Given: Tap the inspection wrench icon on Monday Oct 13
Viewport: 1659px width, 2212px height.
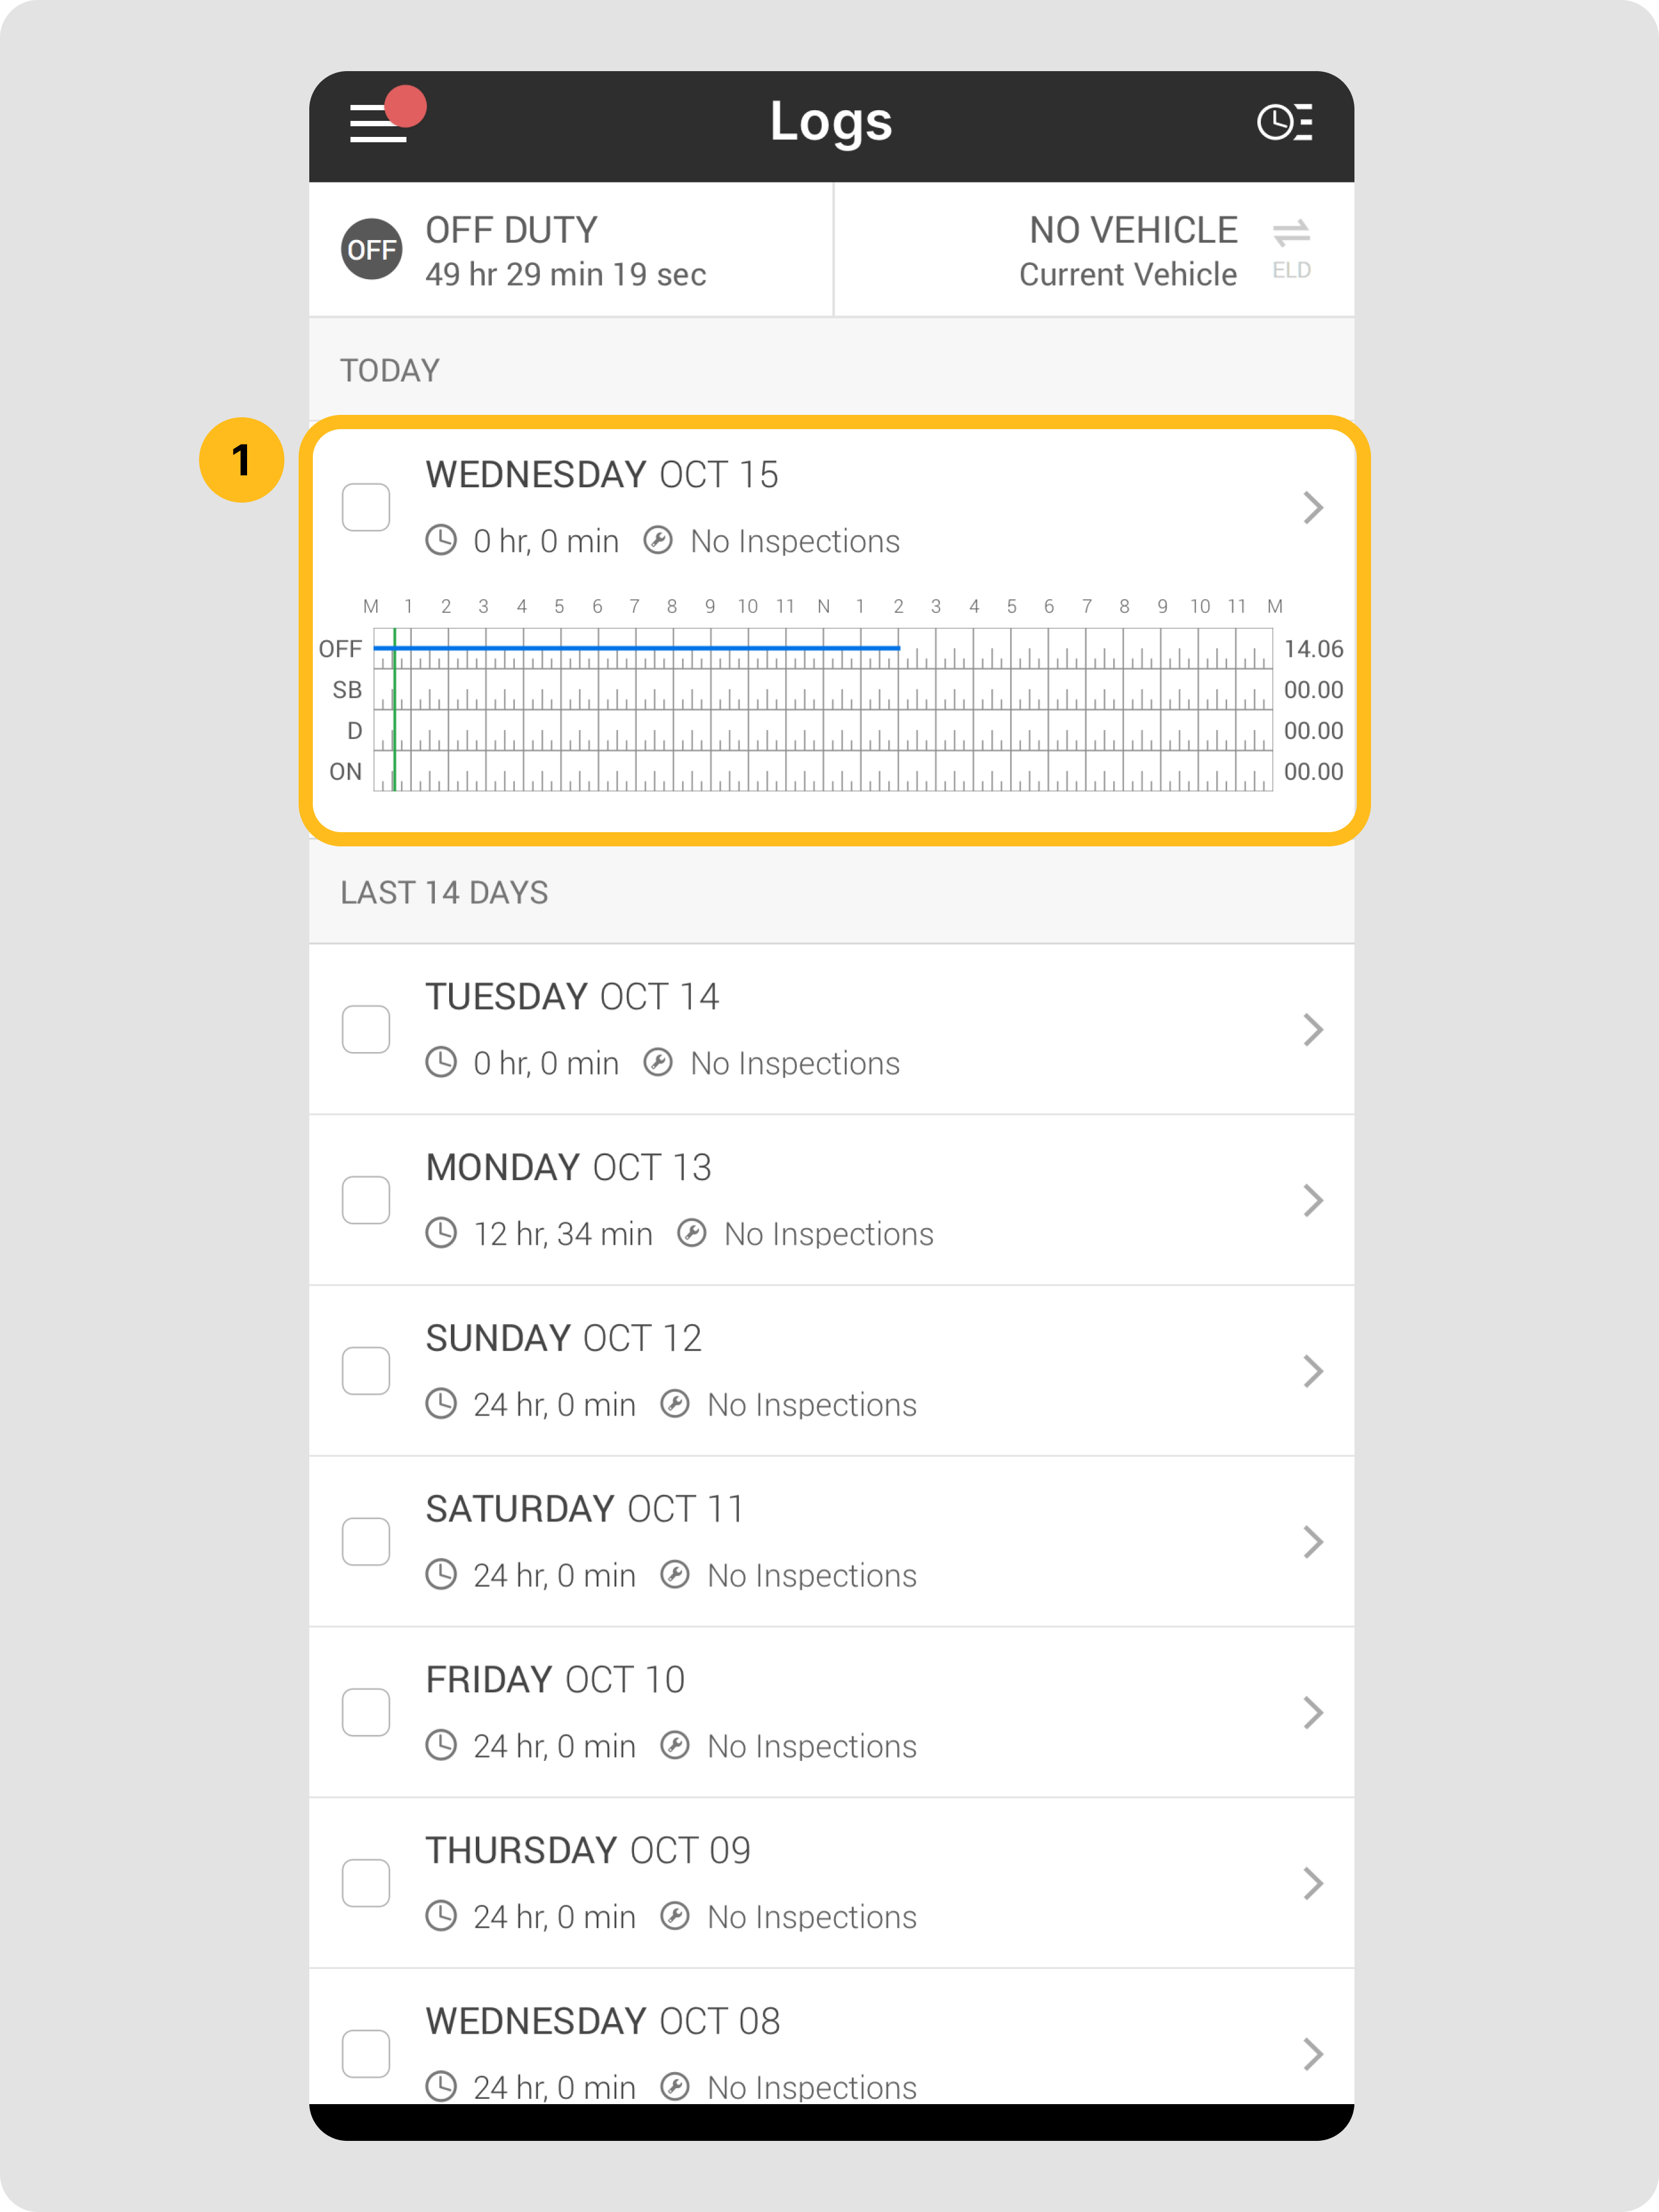Looking at the screenshot, I should (691, 1233).
